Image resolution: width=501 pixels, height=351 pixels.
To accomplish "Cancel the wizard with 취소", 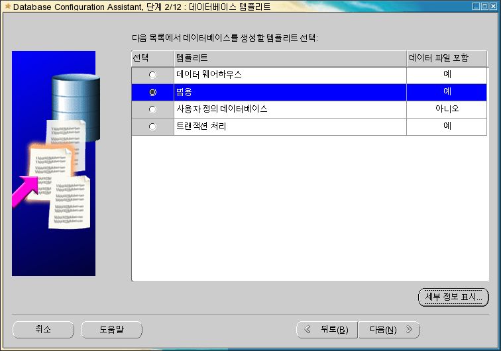I will (x=43, y=330).
